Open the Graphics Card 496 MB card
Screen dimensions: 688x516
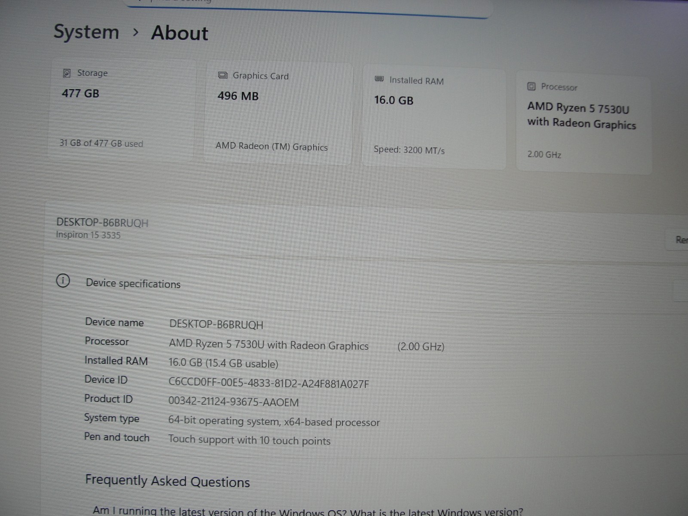tap(278, 114)
